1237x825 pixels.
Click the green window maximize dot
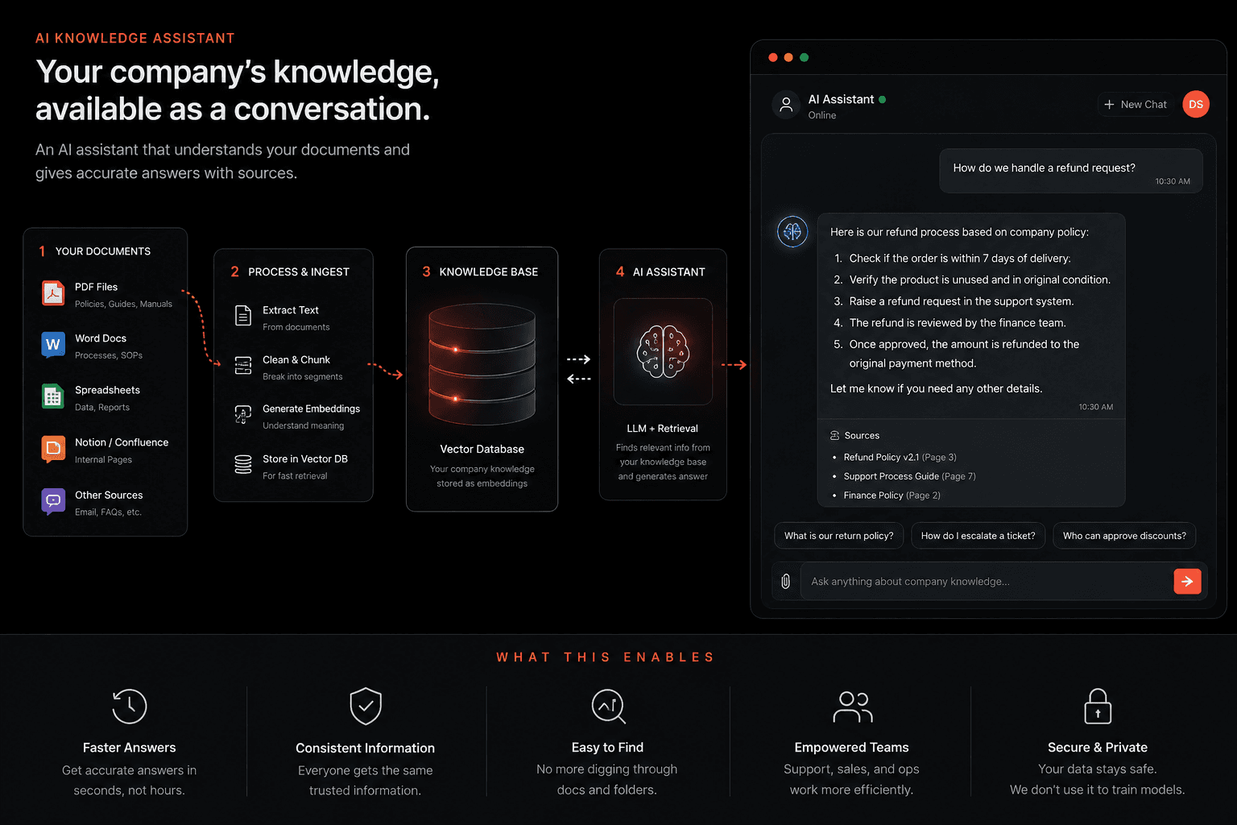(x=804, y=57)
